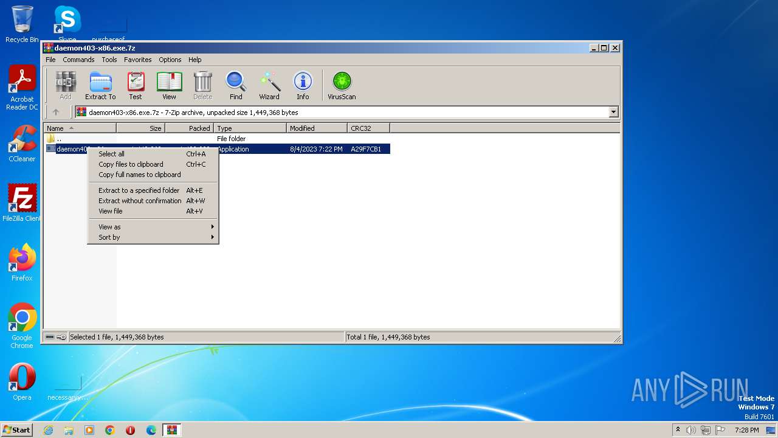Viewport: 778px width, 438px height.
Task: Sort by the Packed column header
Action: point(189,128)
